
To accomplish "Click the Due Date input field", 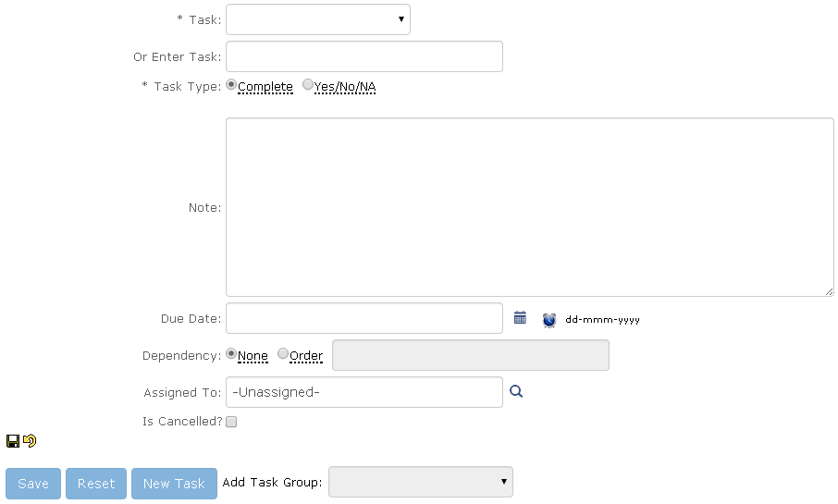I will click(364, 318).
